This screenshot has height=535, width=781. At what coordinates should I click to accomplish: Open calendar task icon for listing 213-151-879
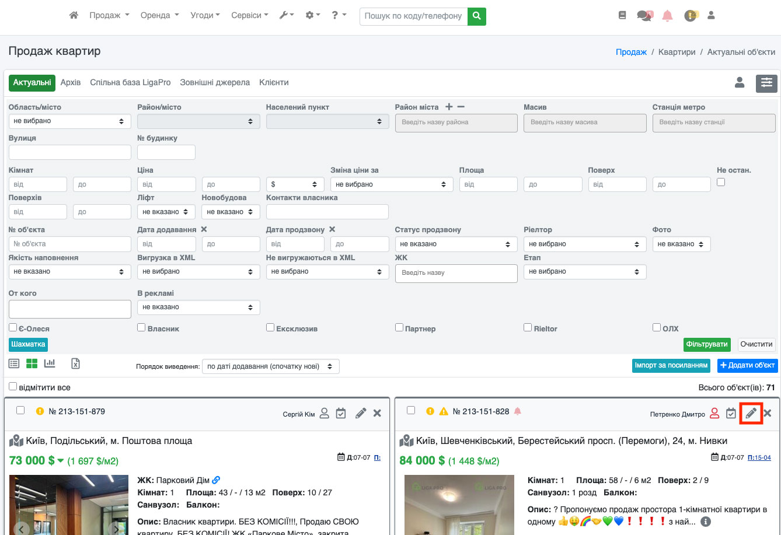[341, 414]
